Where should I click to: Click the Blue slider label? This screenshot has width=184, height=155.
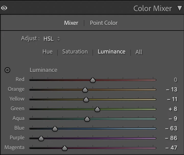[19, 128]
